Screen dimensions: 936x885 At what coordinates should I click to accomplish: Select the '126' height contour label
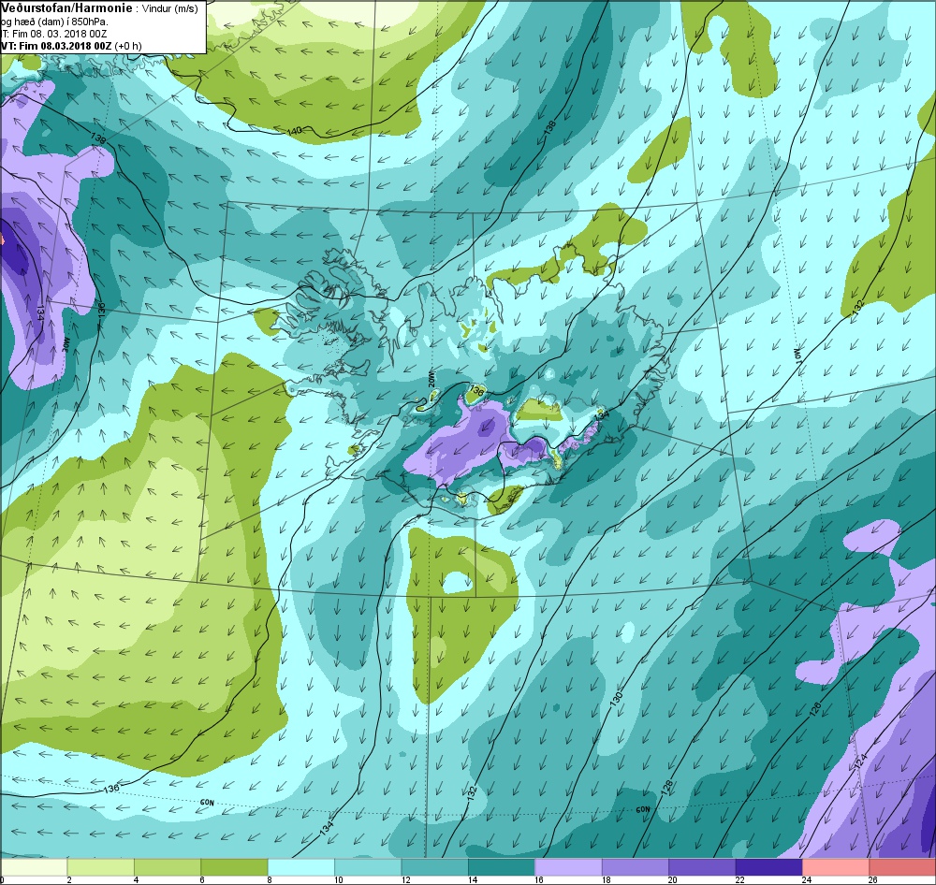point(815,708)
